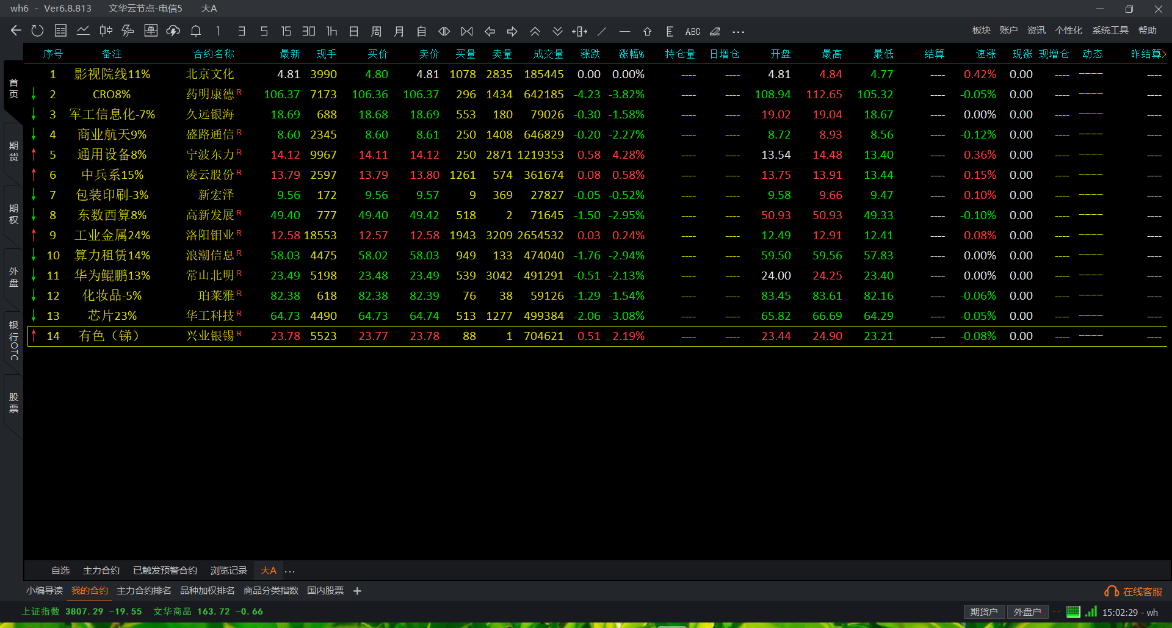1172x628 pixels.
Task: Click the double chevron down icon
Action: (557, 31)
